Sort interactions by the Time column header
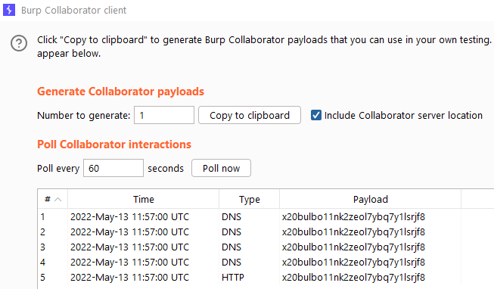The width and height of the screenshot is (494, 289). point(143,199)
